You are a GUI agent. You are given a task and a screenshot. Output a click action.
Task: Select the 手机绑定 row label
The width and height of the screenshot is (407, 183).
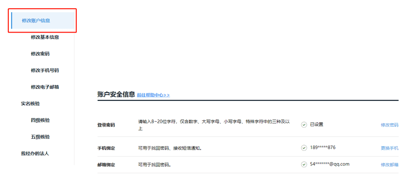tap(106, 149)
